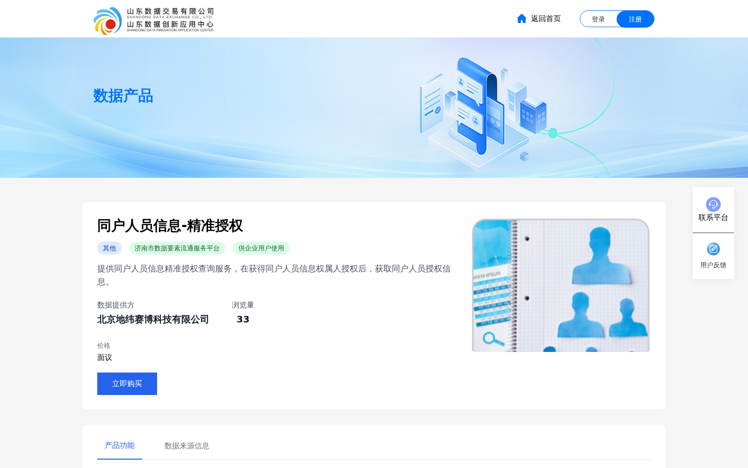Click the product title 同户人员信息-精准授权
This screenshot has height=468, width=748.
(x=170, y=226)
